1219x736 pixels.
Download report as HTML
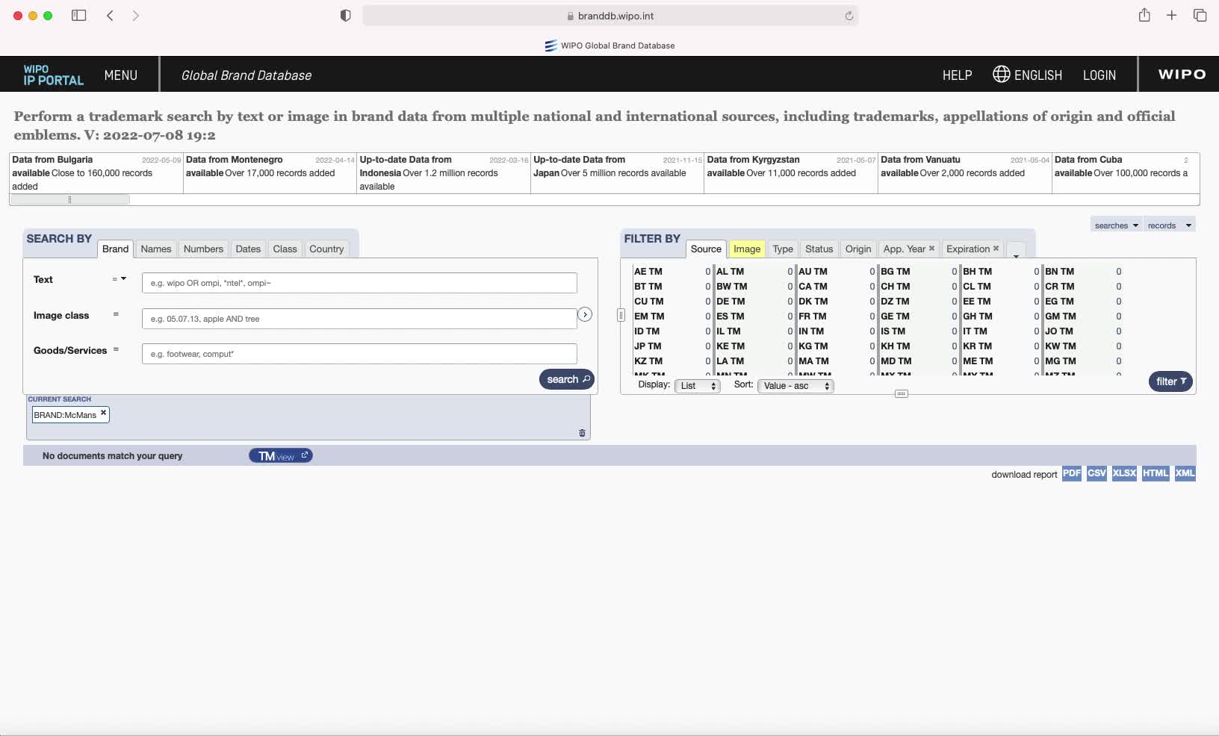point(1156,473)
